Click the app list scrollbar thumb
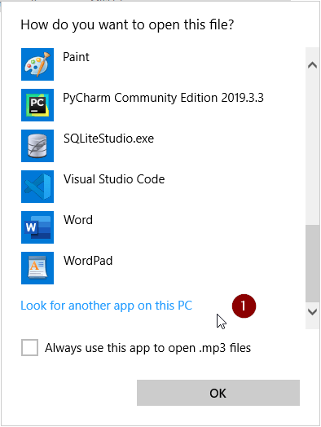Screen dimensions: 321x427 point(312,263)
